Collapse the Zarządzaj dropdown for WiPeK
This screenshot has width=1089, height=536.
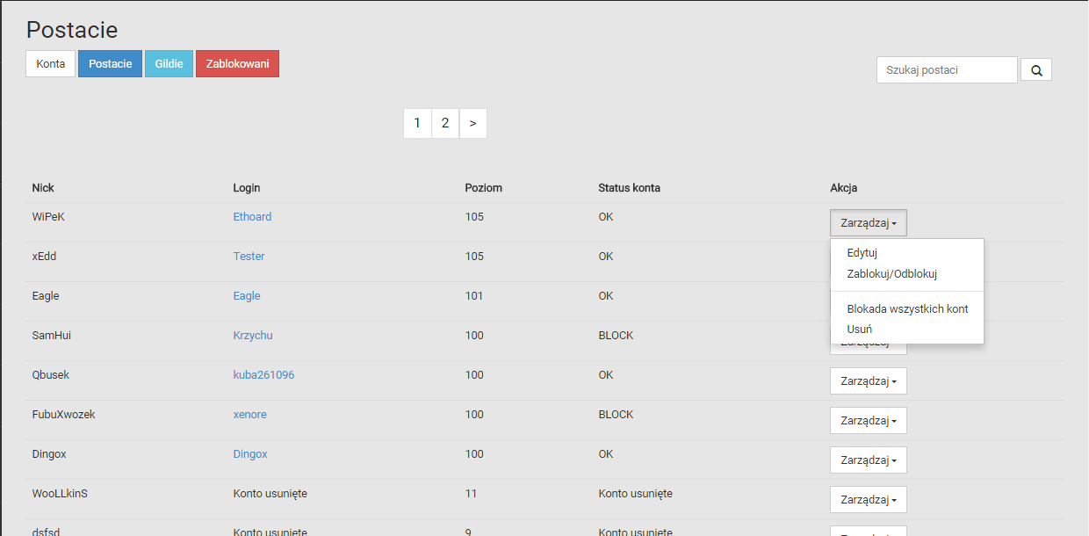869,223
